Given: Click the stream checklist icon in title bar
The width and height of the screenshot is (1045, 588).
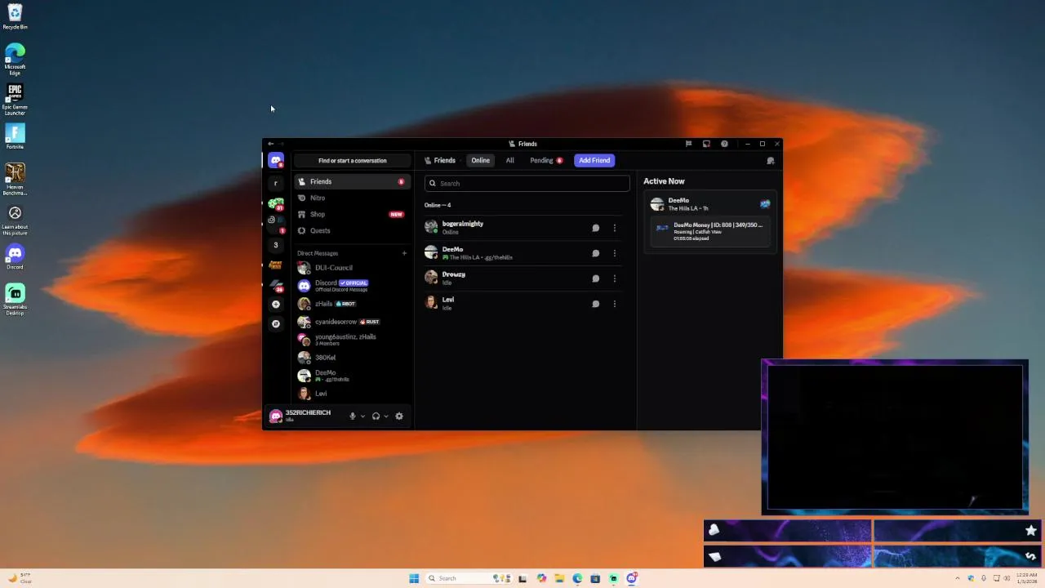Looking at the screenshot, I should click(x=706, y=144).
